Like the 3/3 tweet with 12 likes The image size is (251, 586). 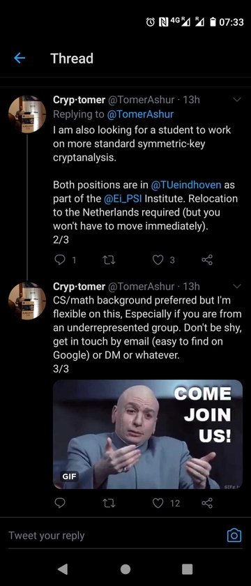tap(158, 503)
